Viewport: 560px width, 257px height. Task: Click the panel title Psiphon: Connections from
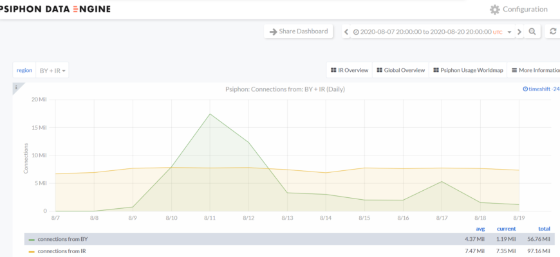pos(285,89)
